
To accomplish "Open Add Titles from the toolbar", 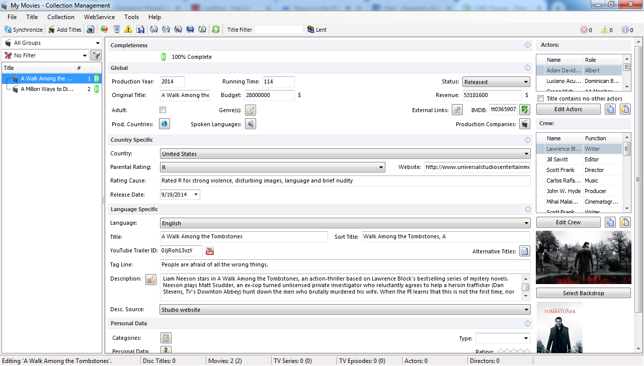I will pos(65,30).
